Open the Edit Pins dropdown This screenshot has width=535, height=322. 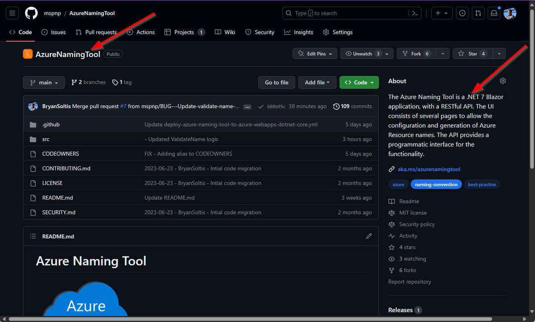click(x=315, y=53)
